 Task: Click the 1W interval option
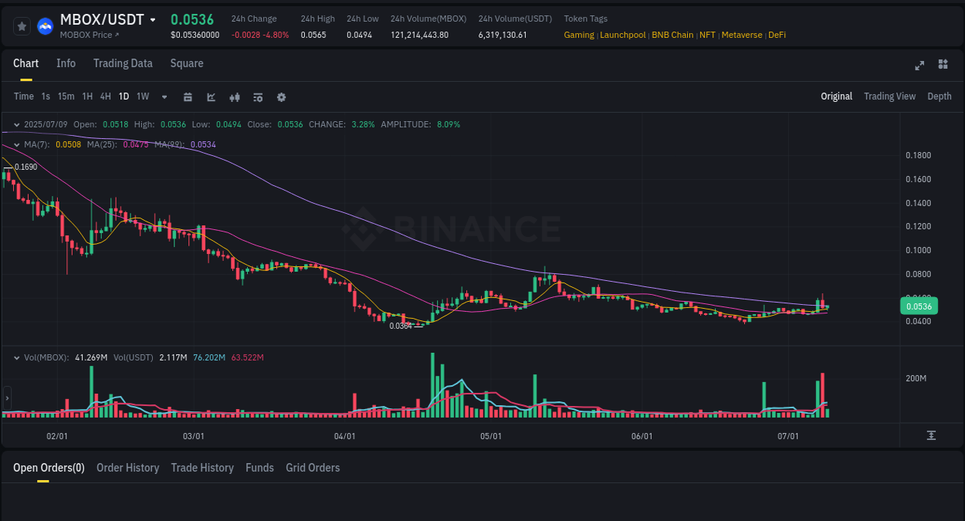pyautogui.click(x=142, y=96)
